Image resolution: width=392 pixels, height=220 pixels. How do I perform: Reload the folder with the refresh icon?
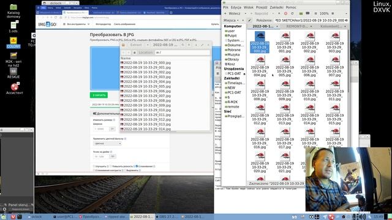pos(292,13)
